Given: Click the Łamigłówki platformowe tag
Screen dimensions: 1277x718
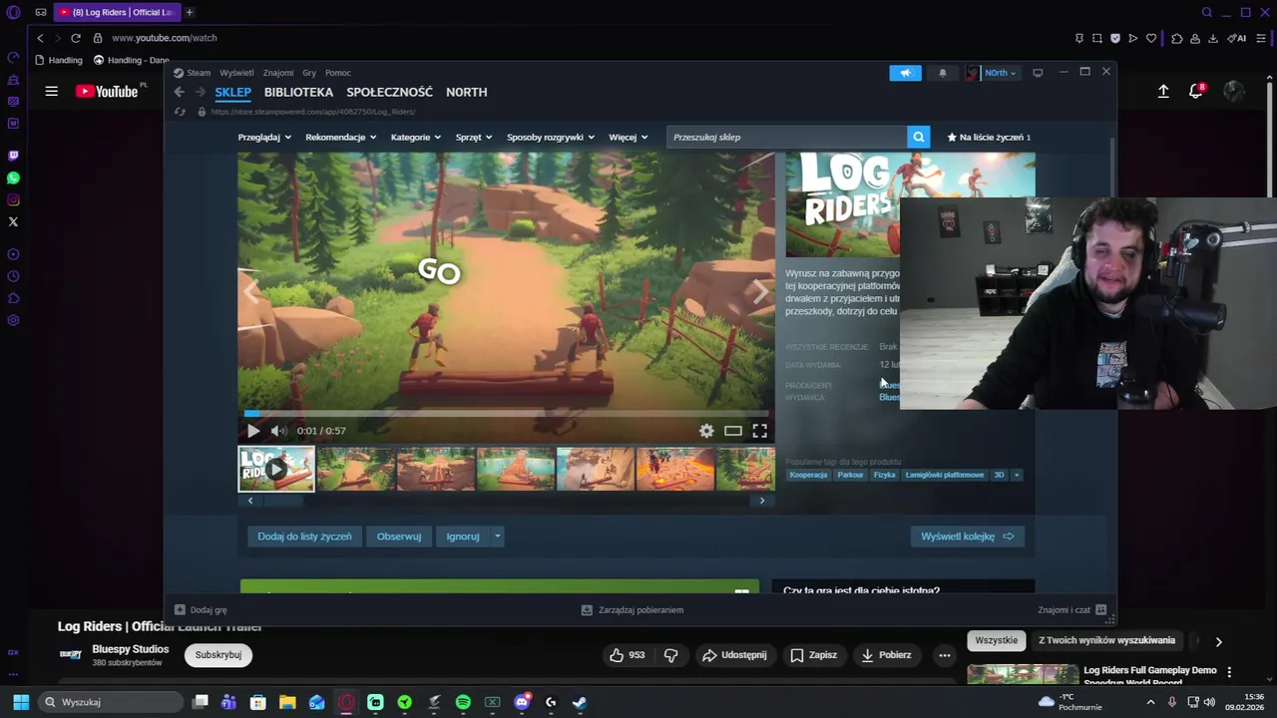Looking at the screenshot, I should tap(945, 475).
